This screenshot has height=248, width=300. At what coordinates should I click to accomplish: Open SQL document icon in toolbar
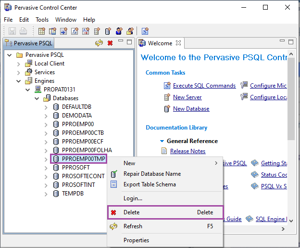(145, 31)
